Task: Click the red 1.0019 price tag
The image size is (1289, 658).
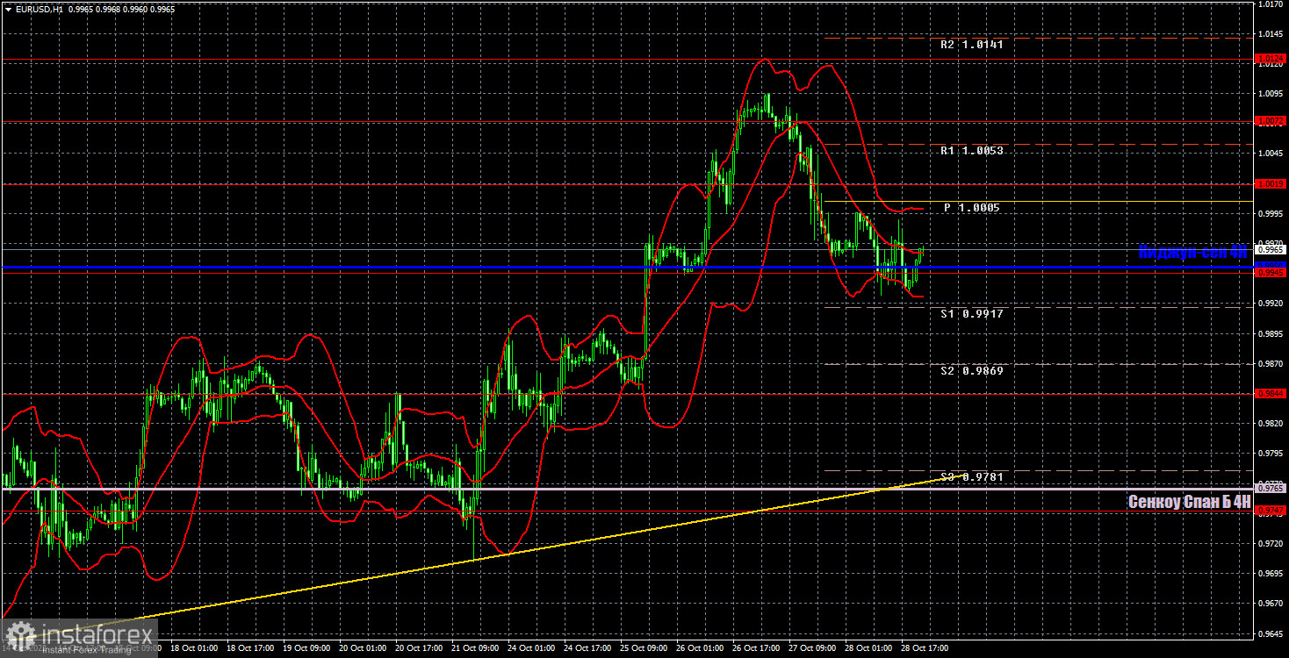Action: [x=1271, y=184]
